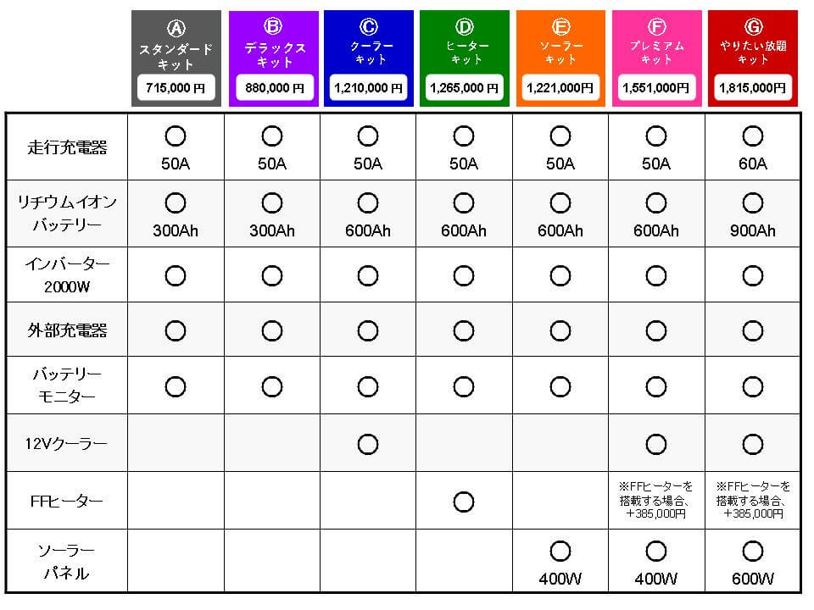Click the 12Vクーラー circle in Premium Kit column
Image resolution: width=814 pixels, height=610 pixels.
pyautogui.click(x=656, y=443)
